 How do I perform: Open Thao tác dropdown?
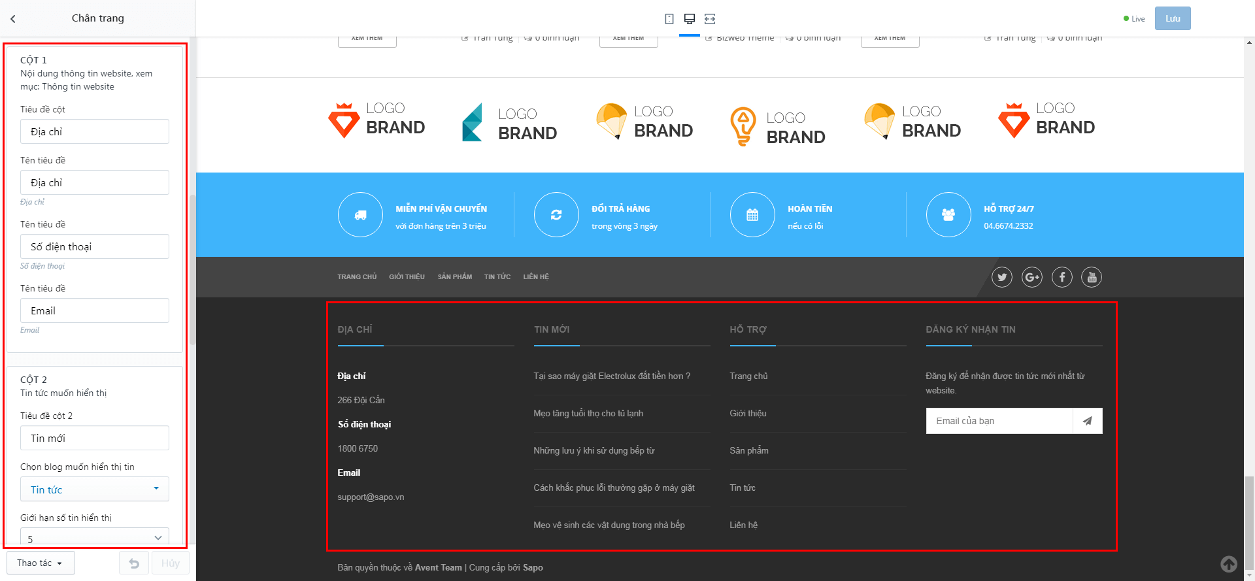coord(41,563)
